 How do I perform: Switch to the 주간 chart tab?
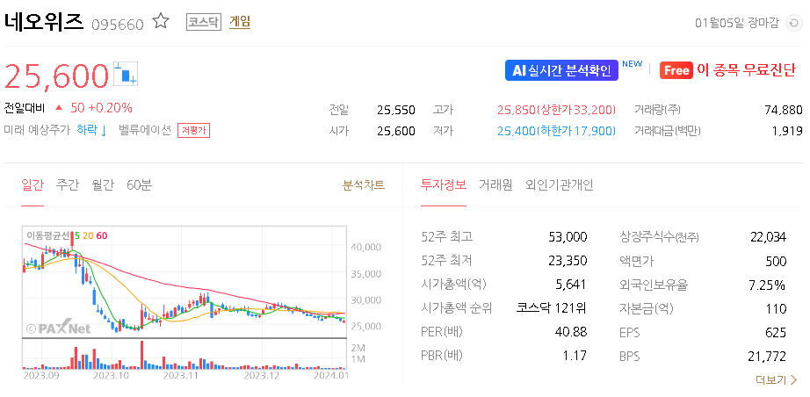[67, 184]
